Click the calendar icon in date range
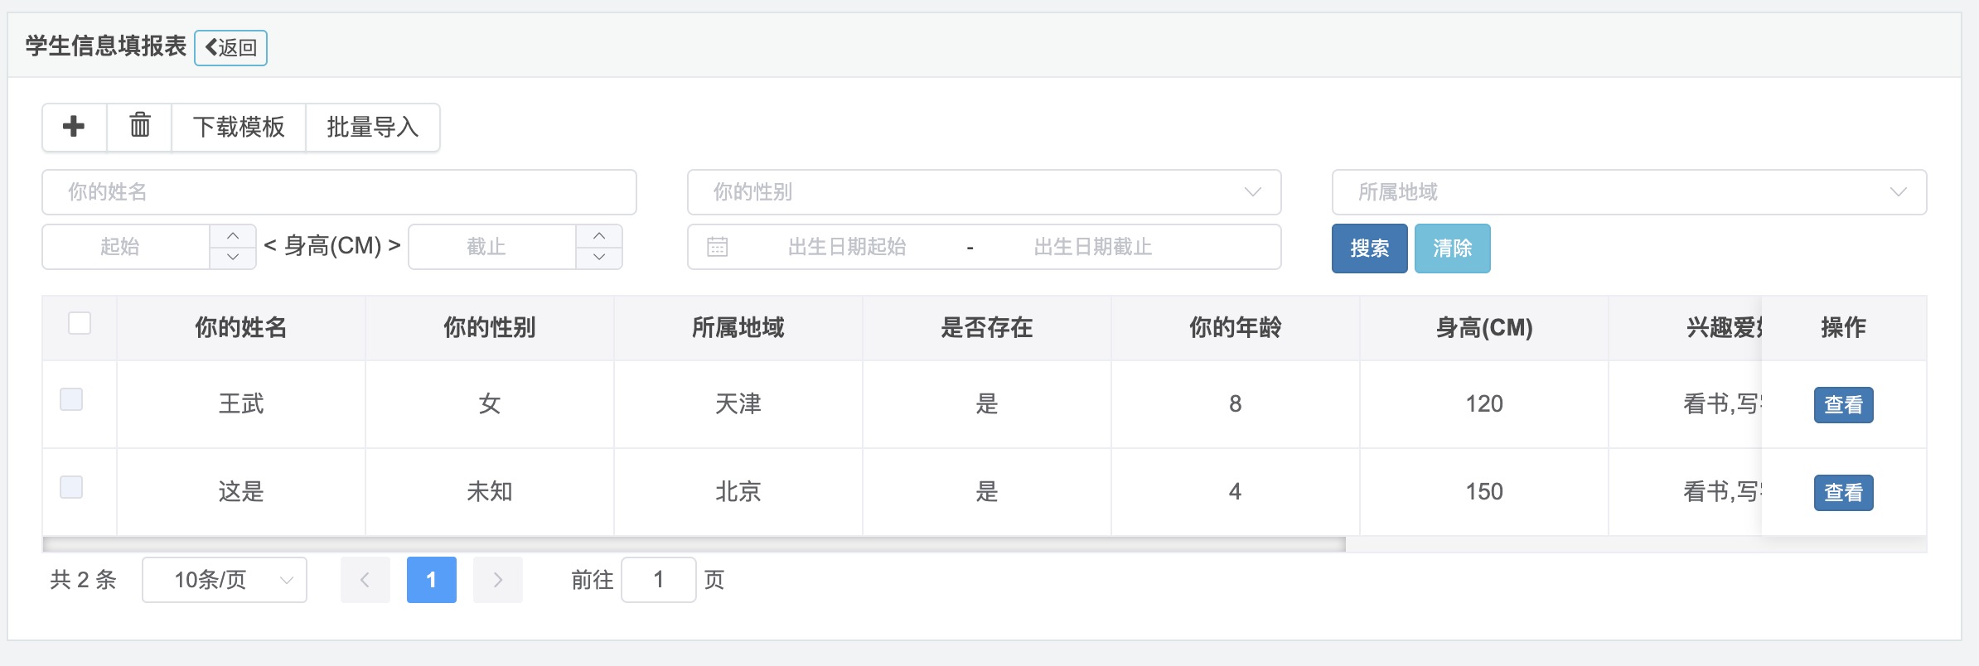1979x666 pixels. coord(718,247)
